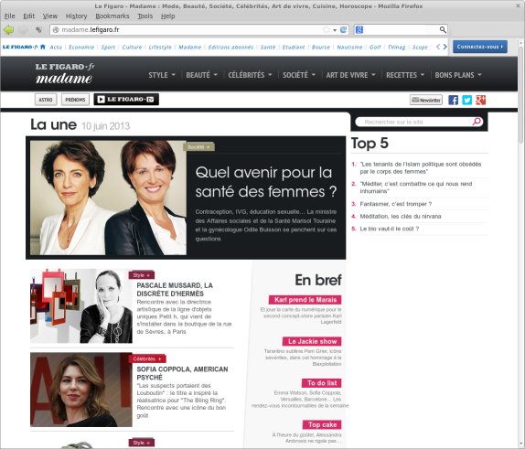Go back with the green arrow button
Image resolution: width=525 pixels, height=449 pixels.
(x=8, y=30)
